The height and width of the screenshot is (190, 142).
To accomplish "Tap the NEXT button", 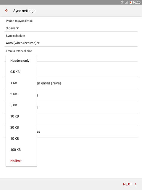I will coord(130,184).
